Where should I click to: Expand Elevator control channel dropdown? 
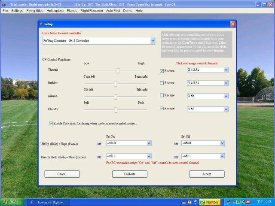(226, 109)
